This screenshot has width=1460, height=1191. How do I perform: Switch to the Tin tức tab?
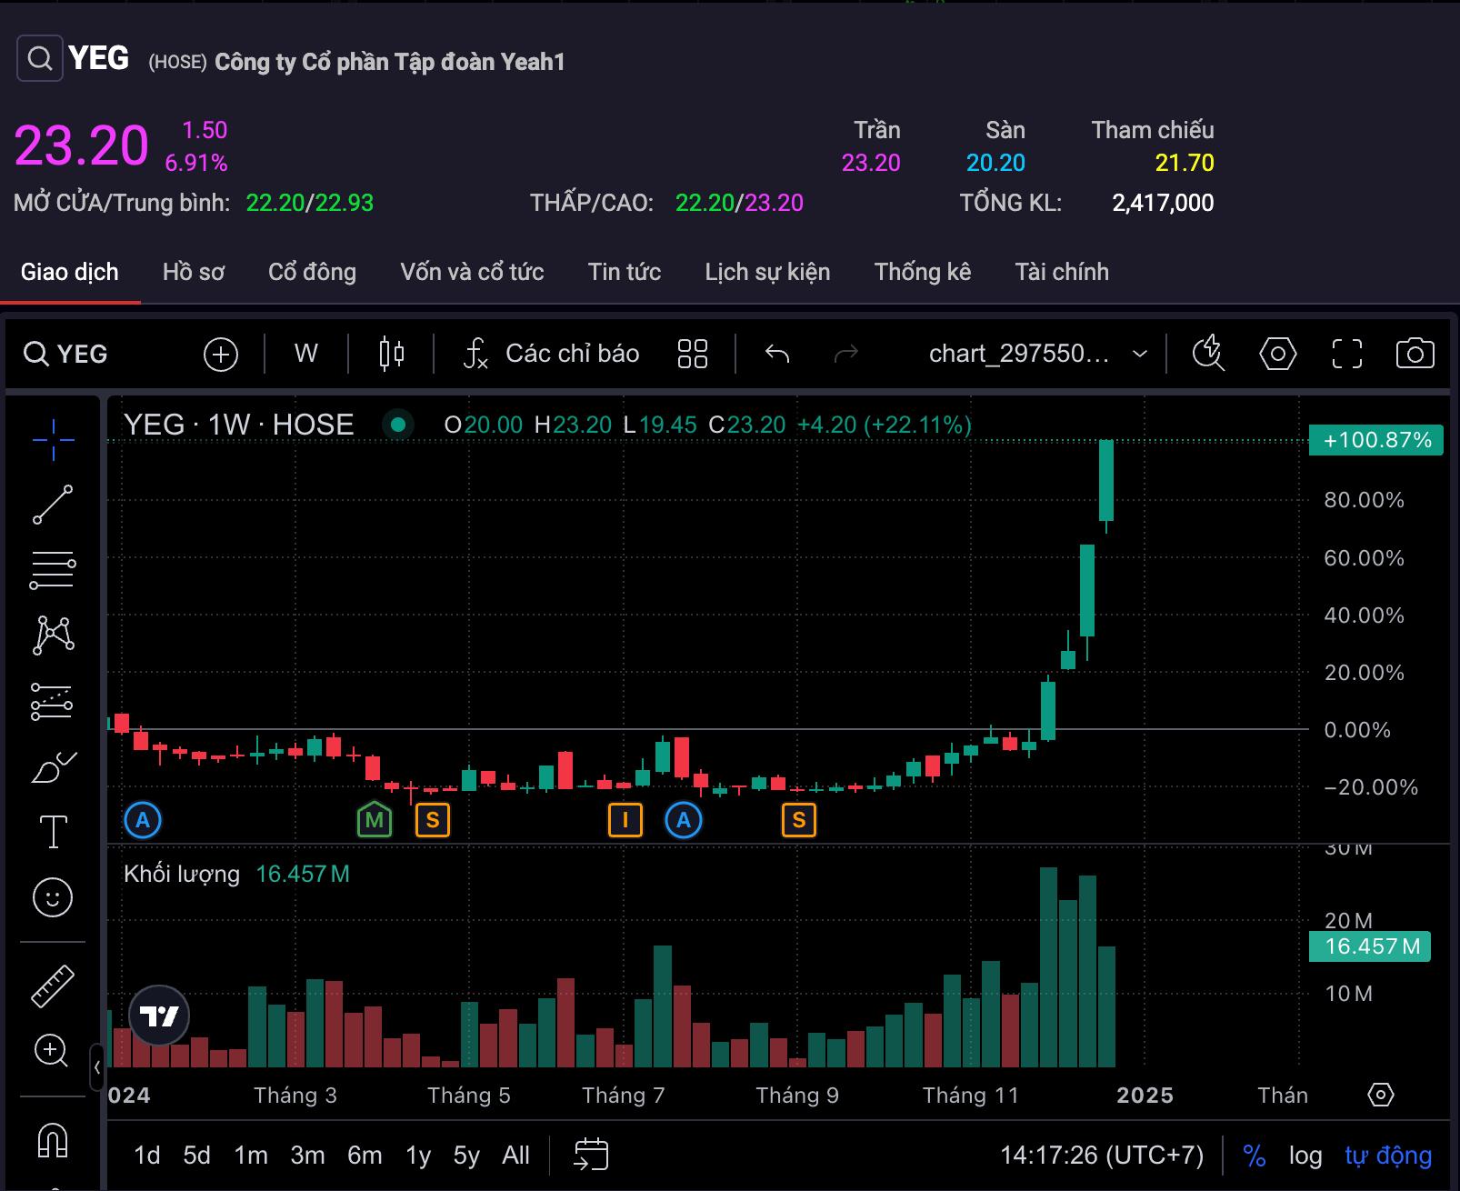pyautogui.click(x=624, y=272)
